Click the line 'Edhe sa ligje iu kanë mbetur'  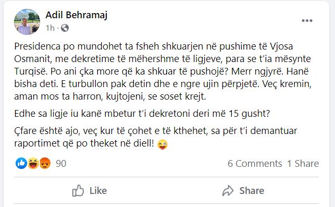142,114
